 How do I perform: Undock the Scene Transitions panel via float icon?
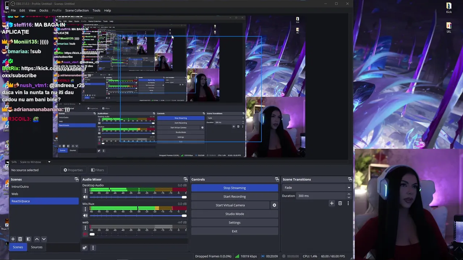(350, 179)
